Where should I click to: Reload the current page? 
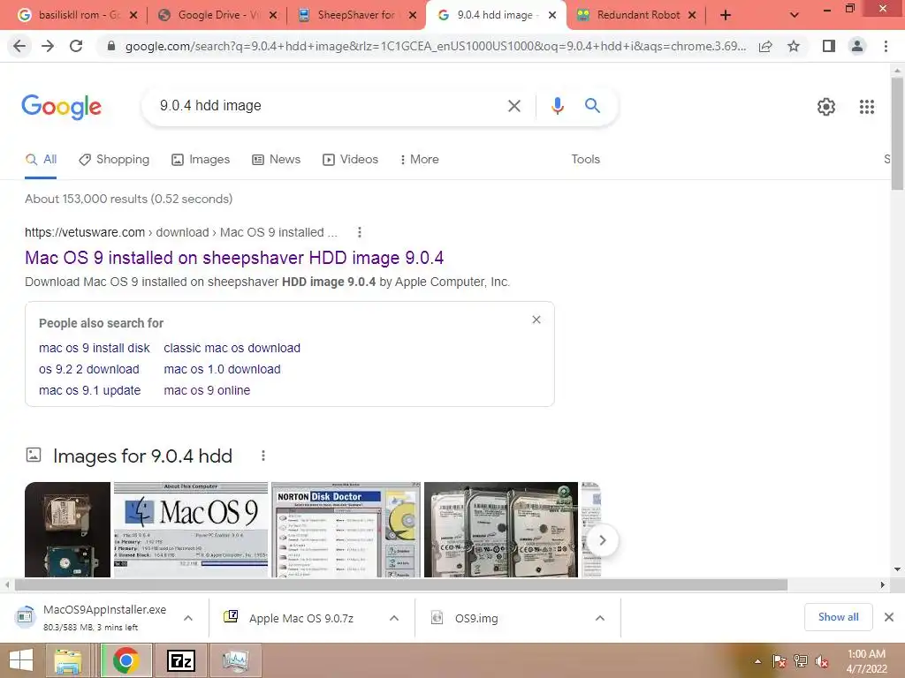76,46
